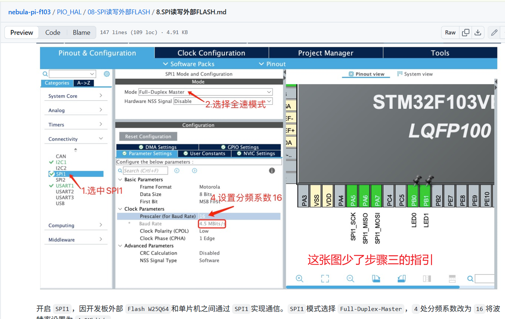Click the Search (Ctrl+F) parameter field
Screen dimensions: 505x319
145,171
